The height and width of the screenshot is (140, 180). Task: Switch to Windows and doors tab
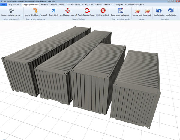tap(49, 5)
